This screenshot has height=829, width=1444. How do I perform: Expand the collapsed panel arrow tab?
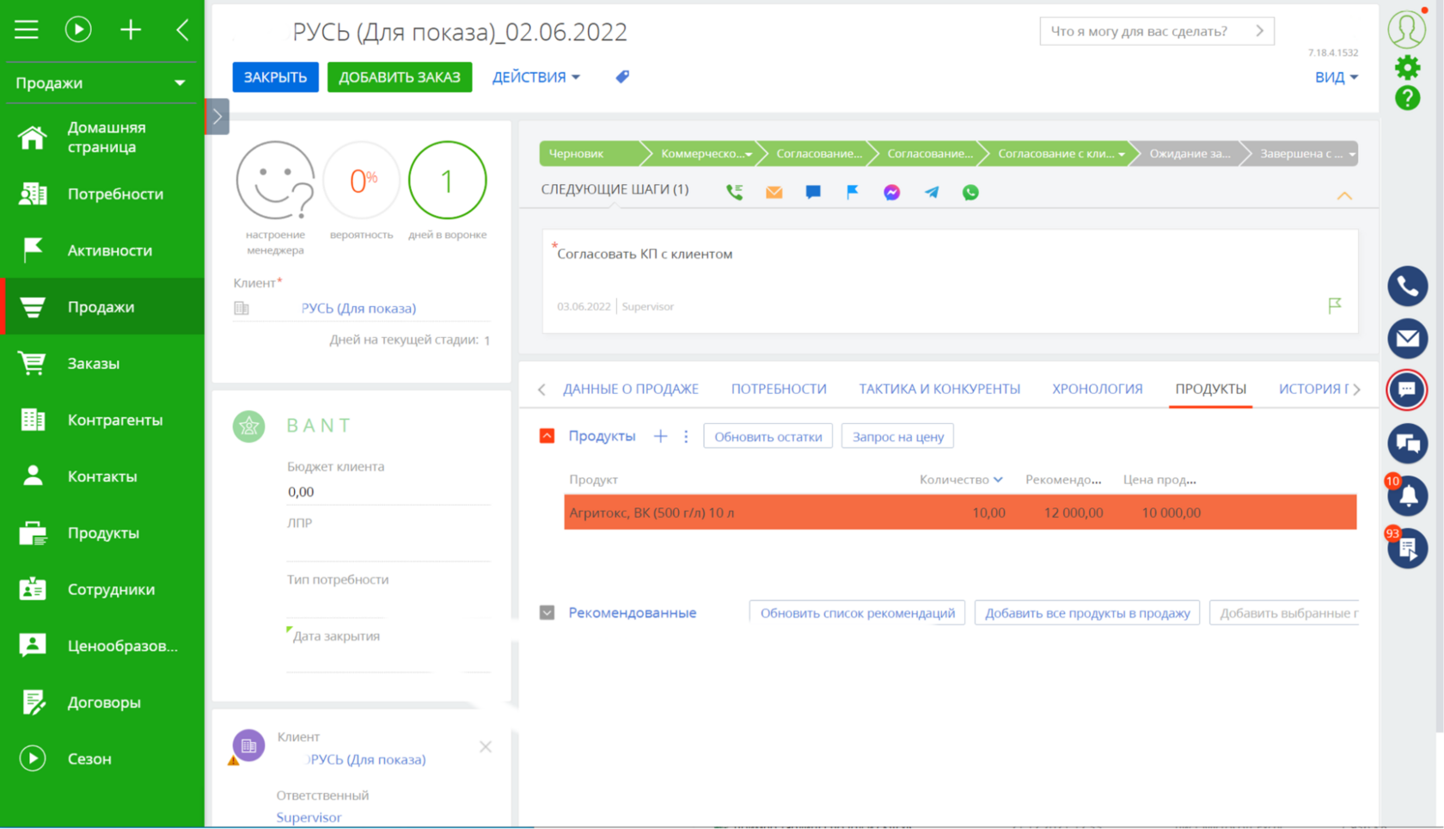click(x=217, y=116)
